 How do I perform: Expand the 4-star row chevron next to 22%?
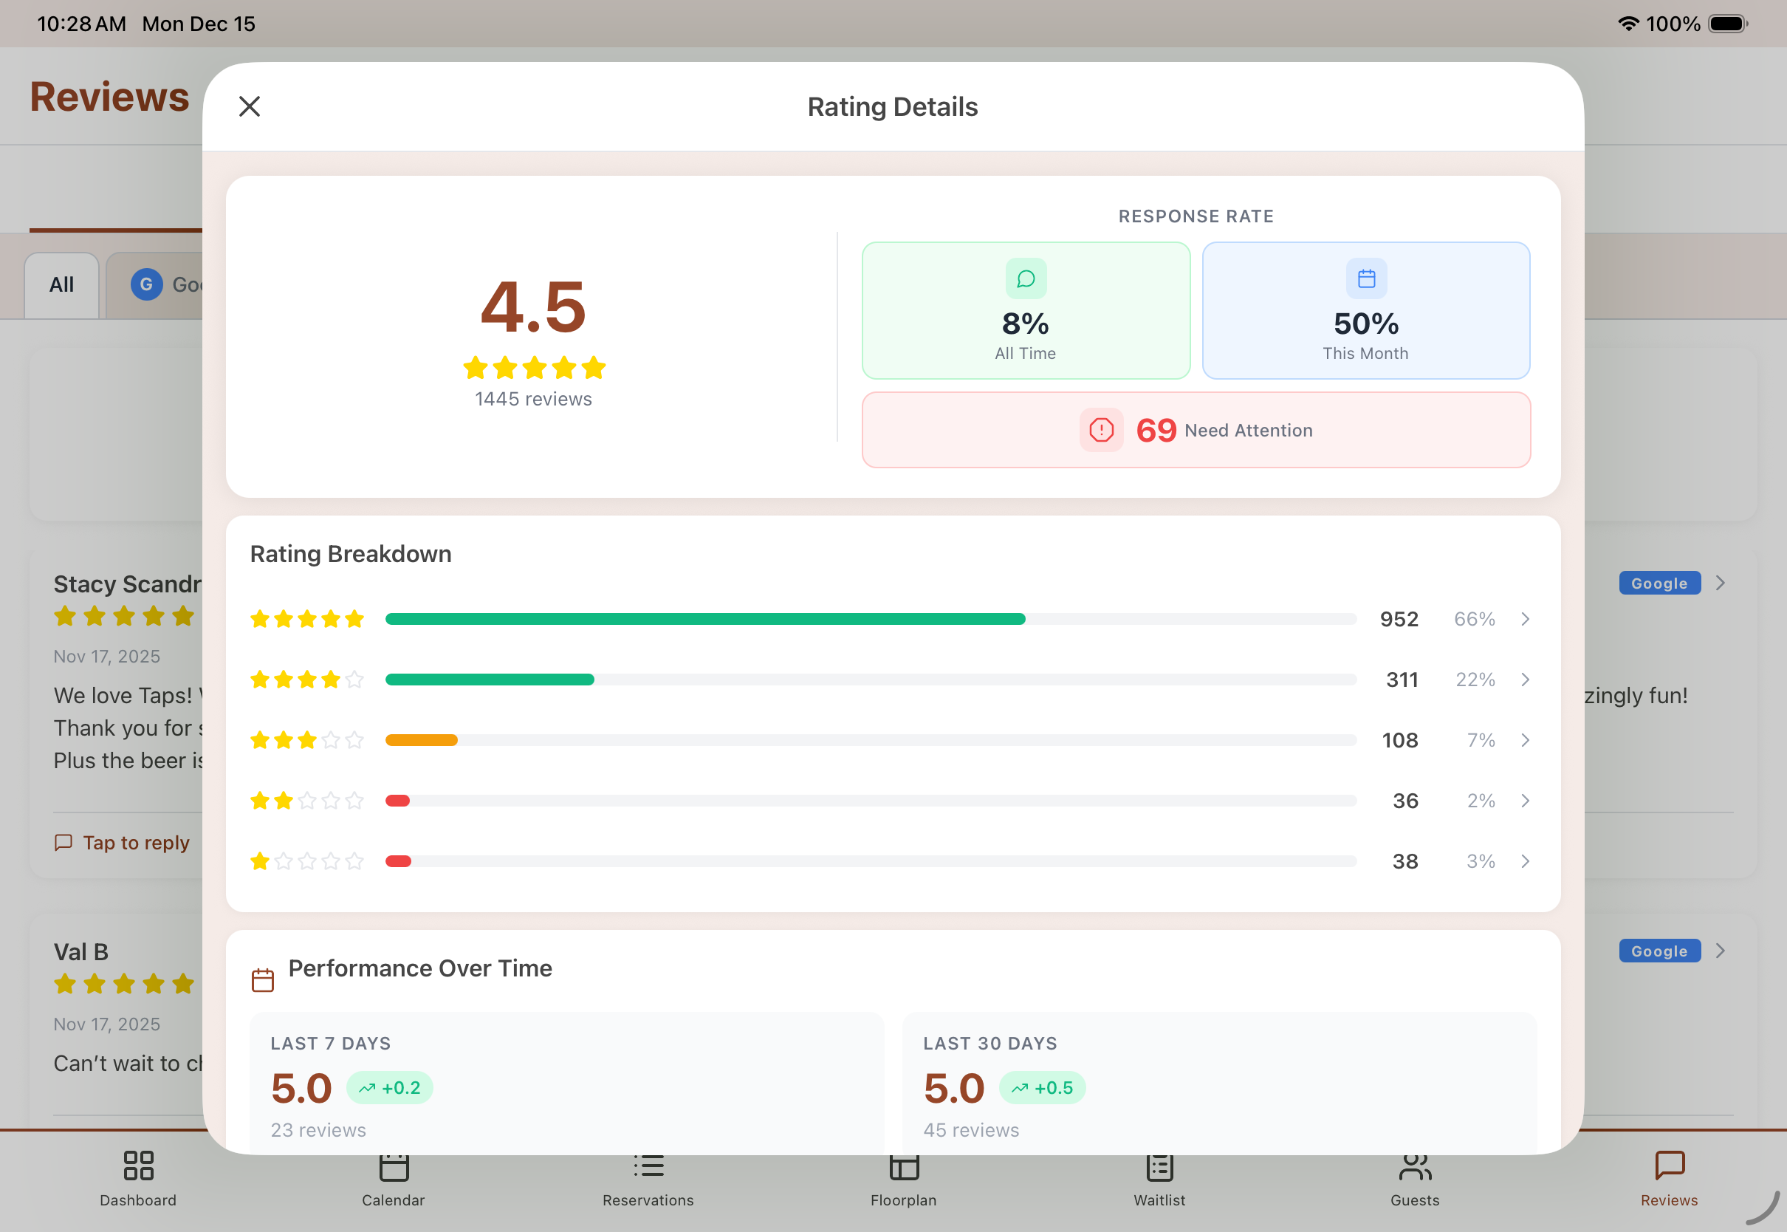(x=1525, y=680)
